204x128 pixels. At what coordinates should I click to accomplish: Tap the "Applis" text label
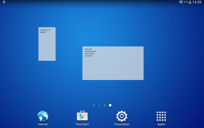point(161,124)
